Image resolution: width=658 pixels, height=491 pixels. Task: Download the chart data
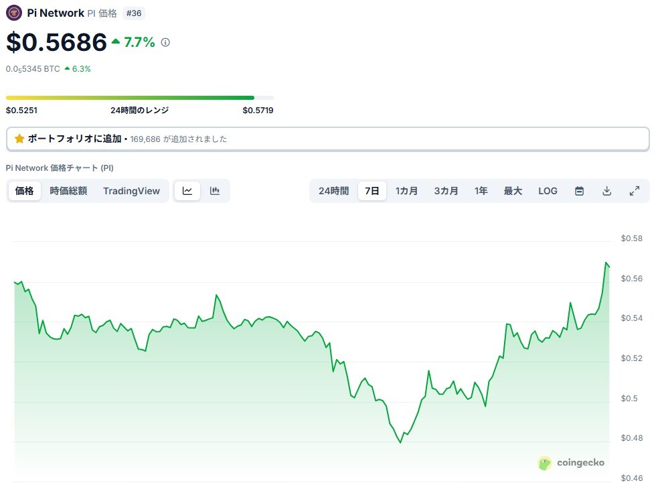coord(607,191)
